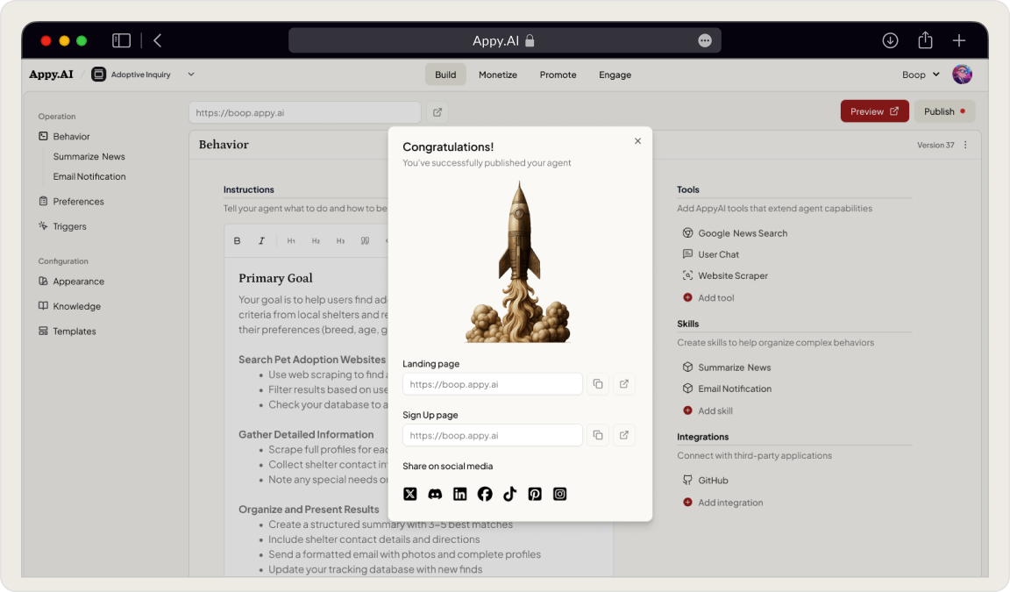The height and width of the screenshot is (592, 1010).
Task: Go back with browser back arrow
Action: [157, 40]
